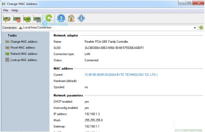Image resolution: width=205 pixels, height=132 pixels.
Task: Click the Gateway value 192.168.1.1
Action: (92, 126)
